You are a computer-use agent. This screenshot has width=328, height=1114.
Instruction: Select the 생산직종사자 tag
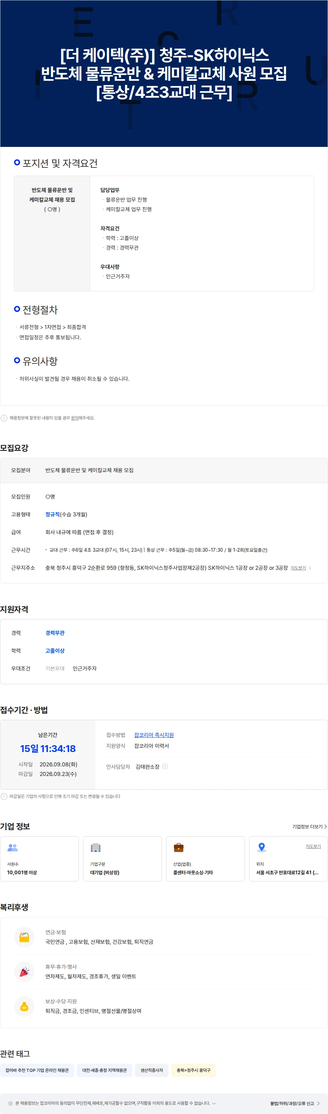151,1070
